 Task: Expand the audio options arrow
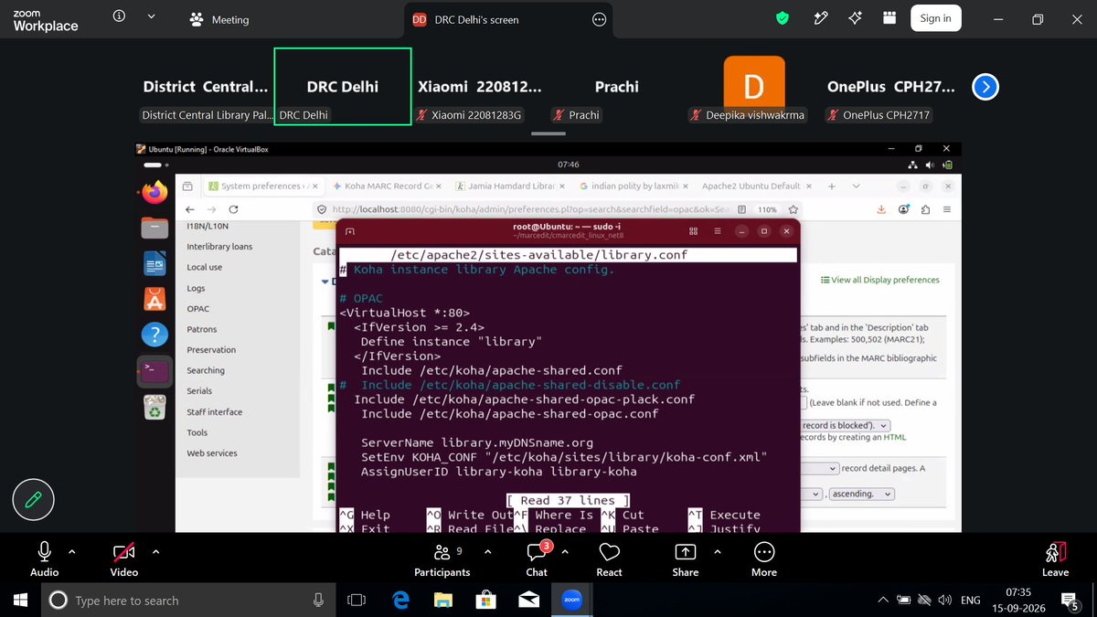pos(72,552)
